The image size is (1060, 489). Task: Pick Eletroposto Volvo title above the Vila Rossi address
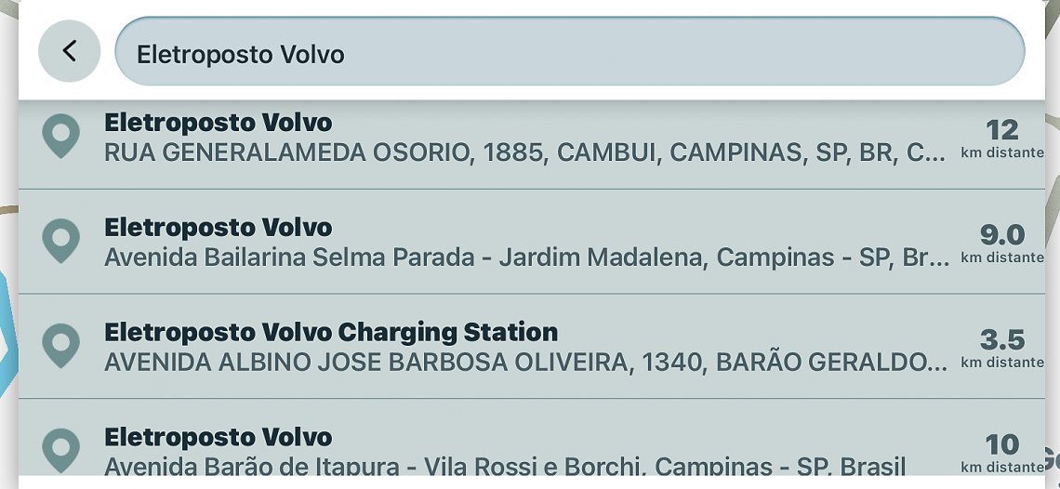tap(218, 437)
